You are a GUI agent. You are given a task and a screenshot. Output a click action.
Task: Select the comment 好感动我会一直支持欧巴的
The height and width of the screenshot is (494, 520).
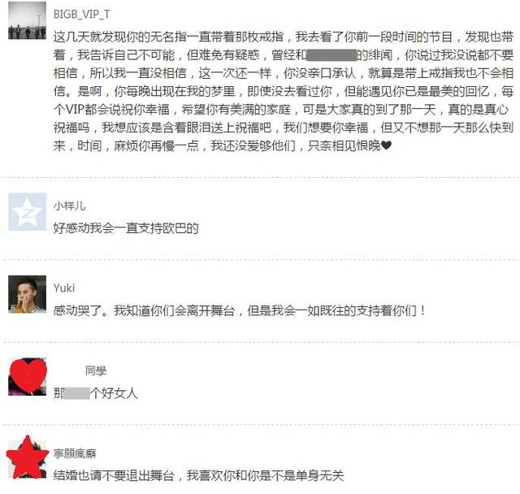coord(126,228)
